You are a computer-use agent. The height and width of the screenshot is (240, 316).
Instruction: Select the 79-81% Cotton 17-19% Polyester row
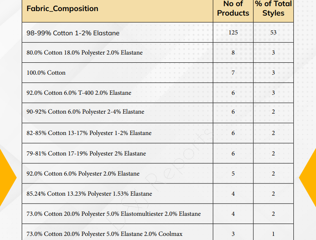click(158, 153)
